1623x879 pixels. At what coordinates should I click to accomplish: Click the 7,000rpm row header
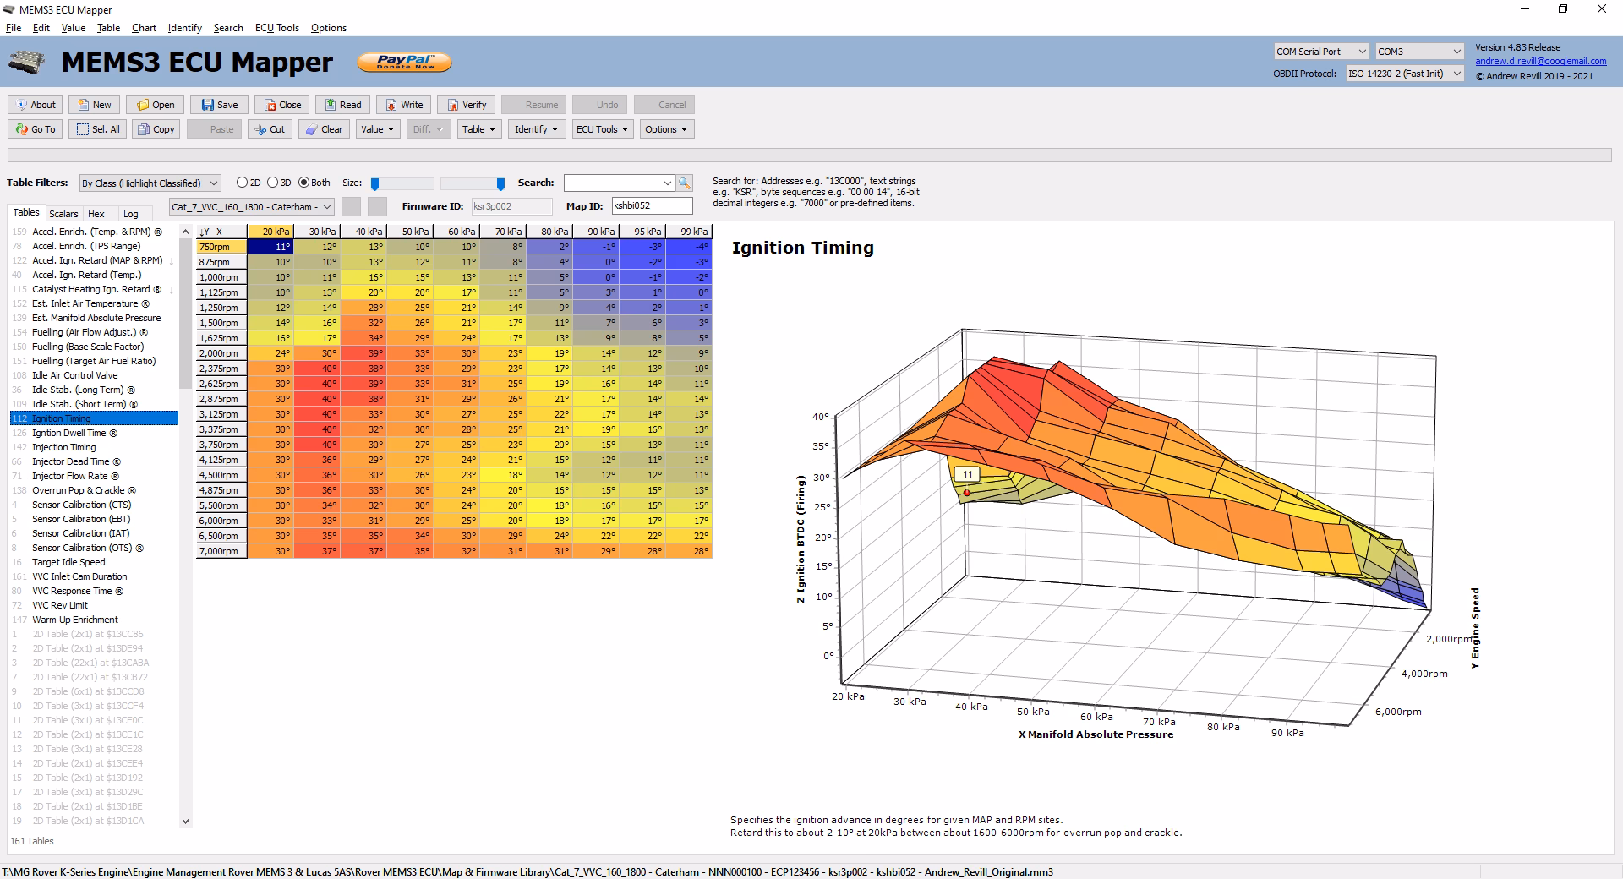[x=221, y=551]
